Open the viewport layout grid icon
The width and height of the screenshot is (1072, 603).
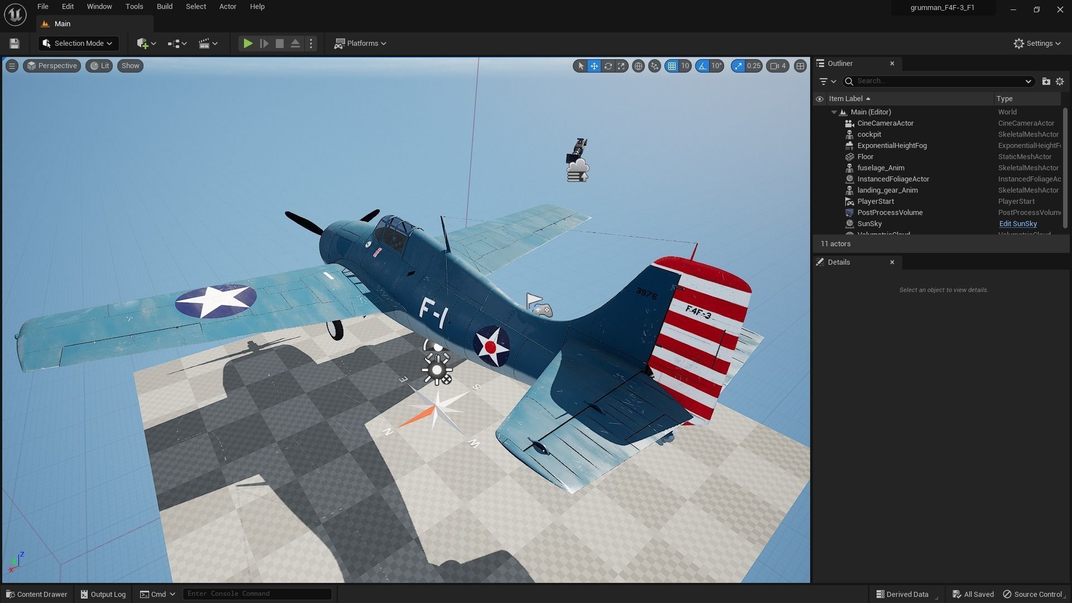[800, 66]
